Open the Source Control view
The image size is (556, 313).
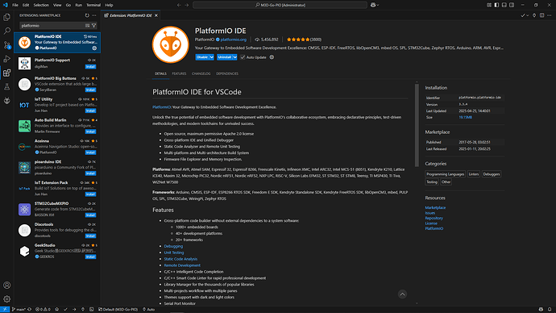pos(6,45)
